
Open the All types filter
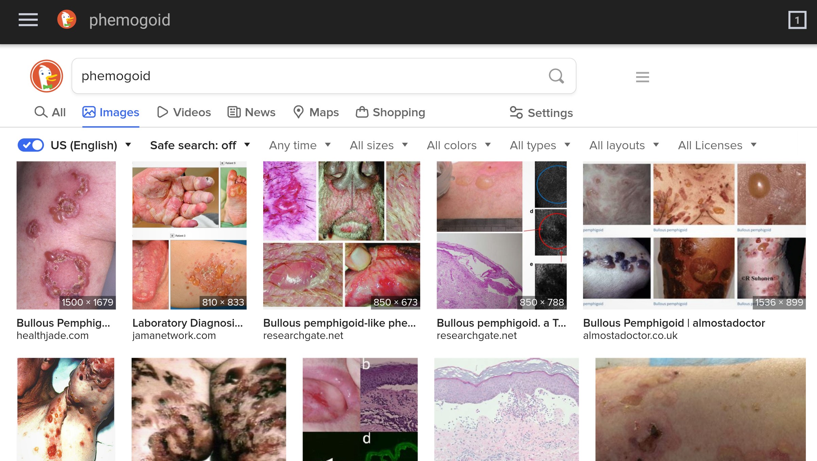tap(540, 145)
